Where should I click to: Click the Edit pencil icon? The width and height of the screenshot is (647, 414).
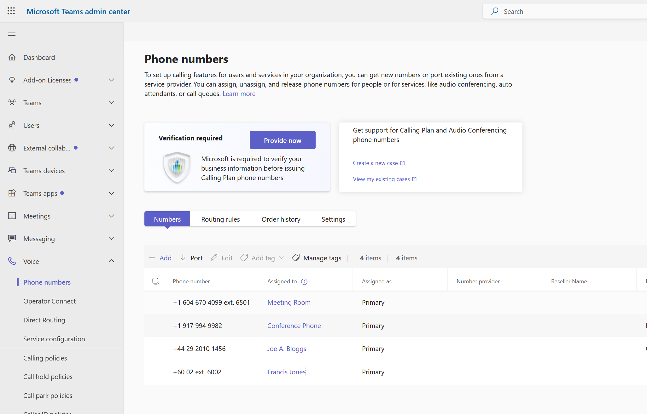[214, 258]
